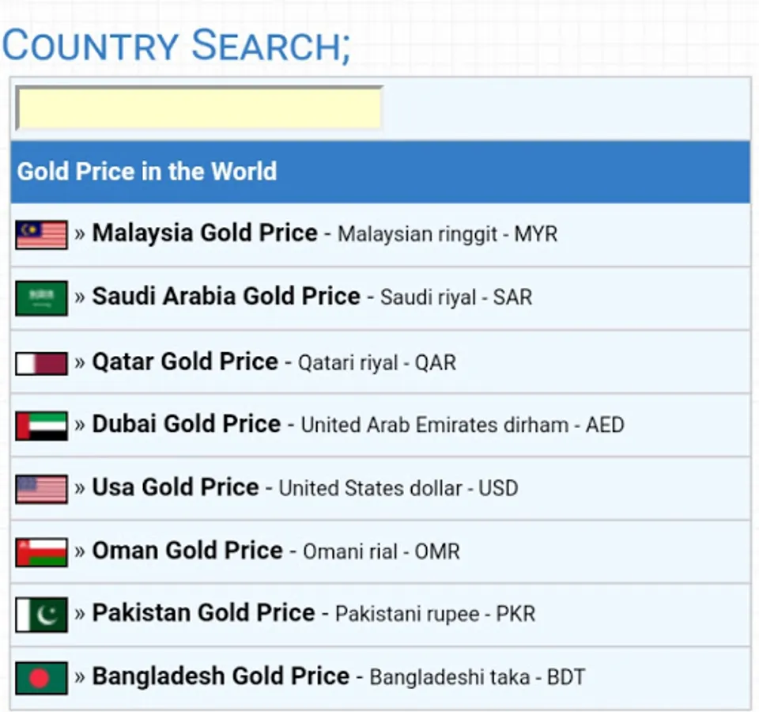Click the Qatar flag icon
This screenshot has height=712, width=759.
[42, 363]
